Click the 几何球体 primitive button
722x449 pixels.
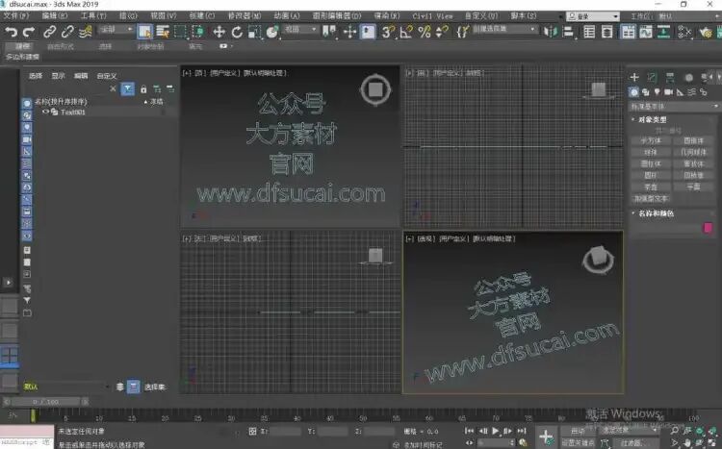coord(693,152)
